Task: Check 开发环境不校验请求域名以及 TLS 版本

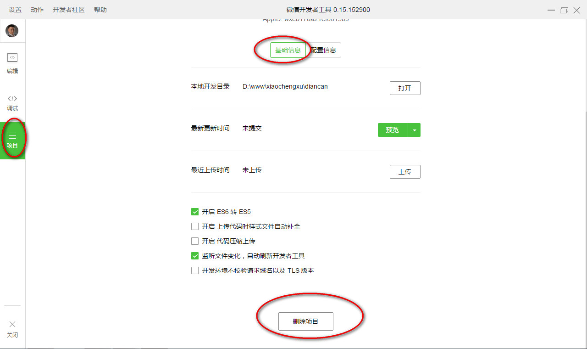Action: click(x=195, y=270)
